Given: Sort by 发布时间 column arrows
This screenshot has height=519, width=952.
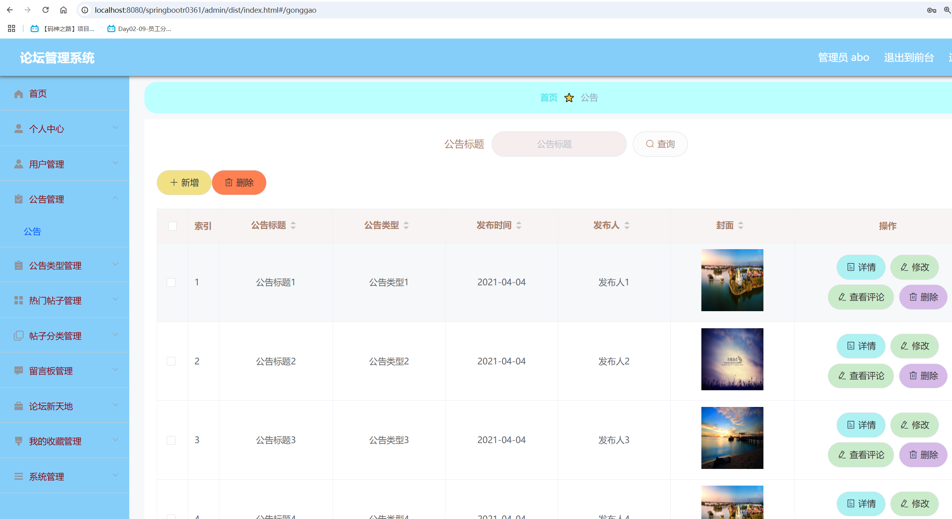Looking at the screenshot, I should click(519, 226).
